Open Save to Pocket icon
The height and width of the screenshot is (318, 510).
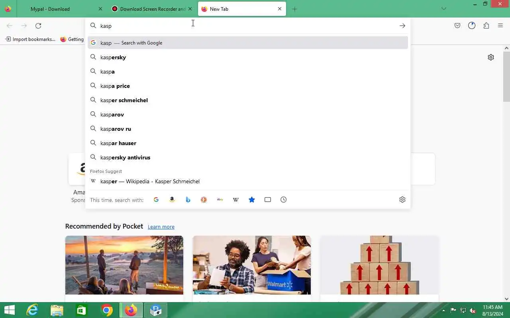tap(457, 26)
